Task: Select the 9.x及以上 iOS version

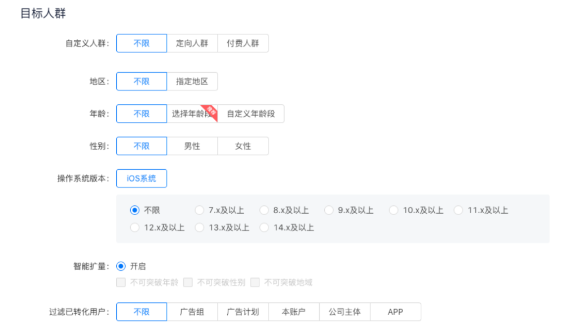Action: click(329, 209)
